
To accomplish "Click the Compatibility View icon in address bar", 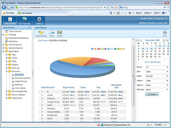I will [x=108, y=8].
